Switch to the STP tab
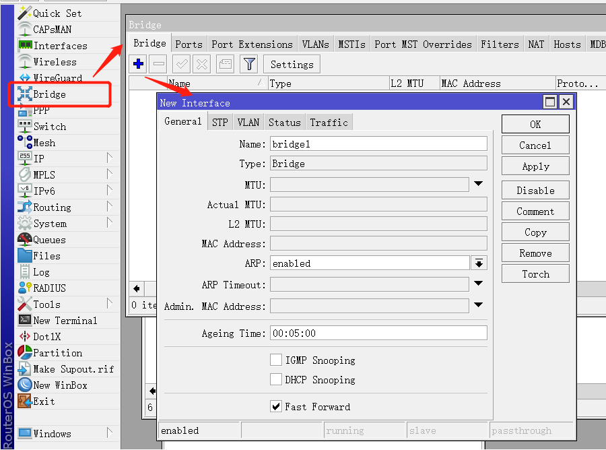The height and width of the screenshot is (450, 606). coord(220,122)
